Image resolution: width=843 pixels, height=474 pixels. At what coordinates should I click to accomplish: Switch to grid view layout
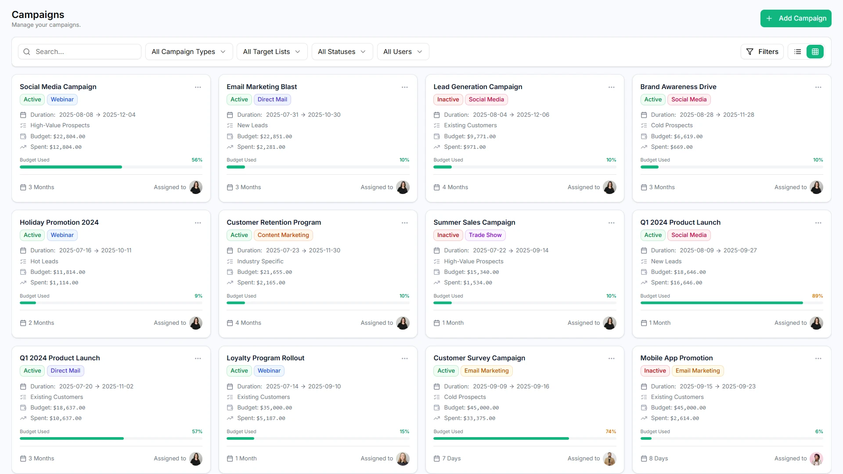[x=815, y=52]
